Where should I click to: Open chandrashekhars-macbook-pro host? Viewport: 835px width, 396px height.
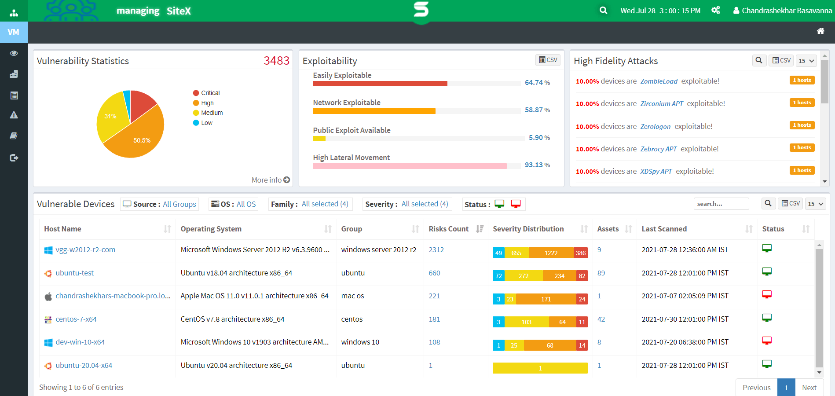click(x=113, y=296)
